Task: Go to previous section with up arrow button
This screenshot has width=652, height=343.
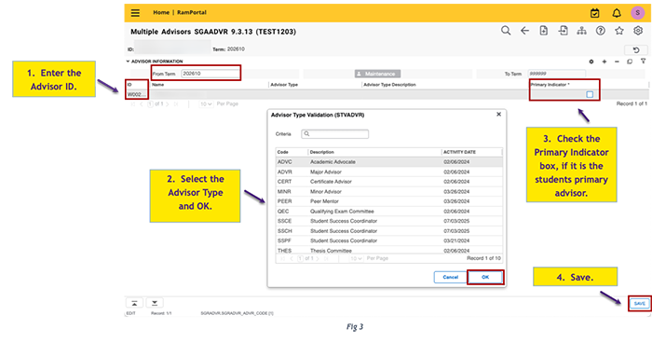Action: (134, 303)
